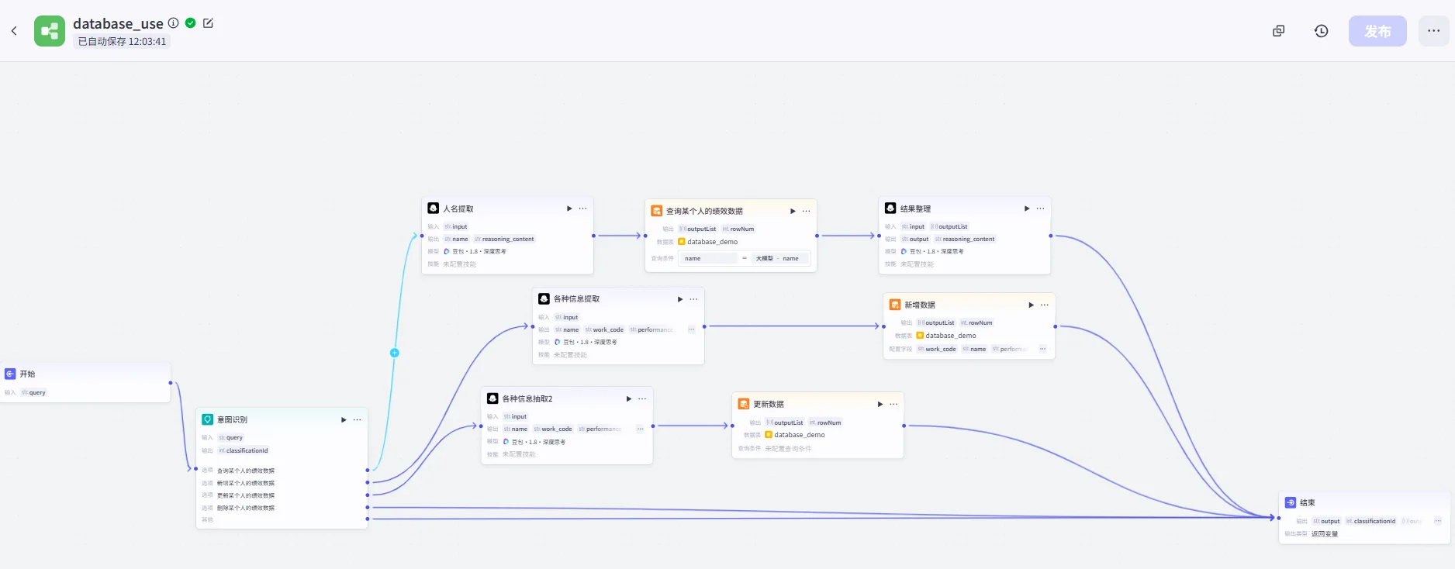Run the 意图识别 node
Viewport: 1455px width, 569px height.
pos(344,419)
